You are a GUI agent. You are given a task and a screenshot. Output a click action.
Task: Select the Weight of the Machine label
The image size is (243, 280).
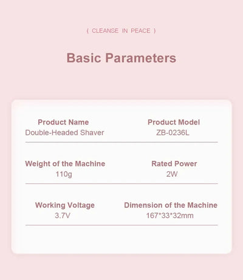coord(65,163)
